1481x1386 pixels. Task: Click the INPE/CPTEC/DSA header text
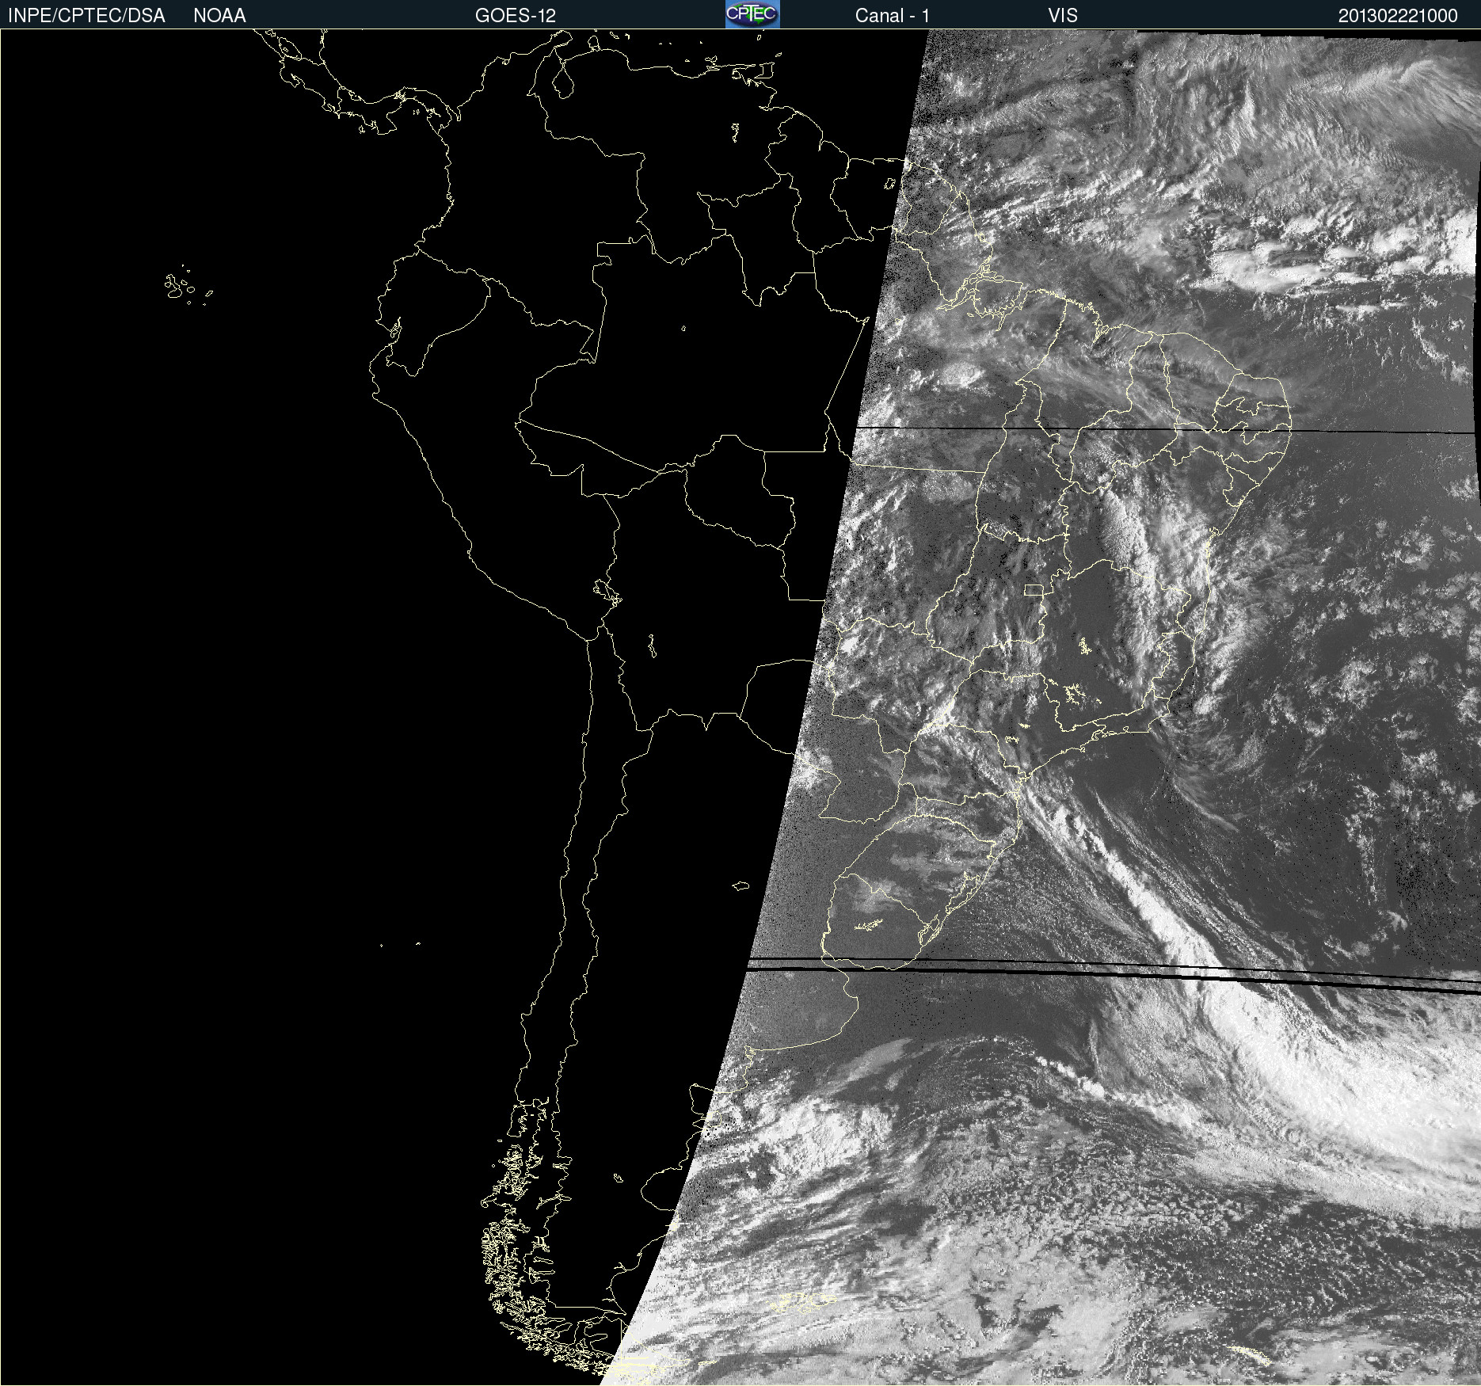[86, 16]
